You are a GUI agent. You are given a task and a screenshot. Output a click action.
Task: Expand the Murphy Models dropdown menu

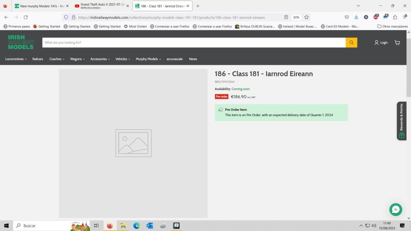tap(148, 59)
